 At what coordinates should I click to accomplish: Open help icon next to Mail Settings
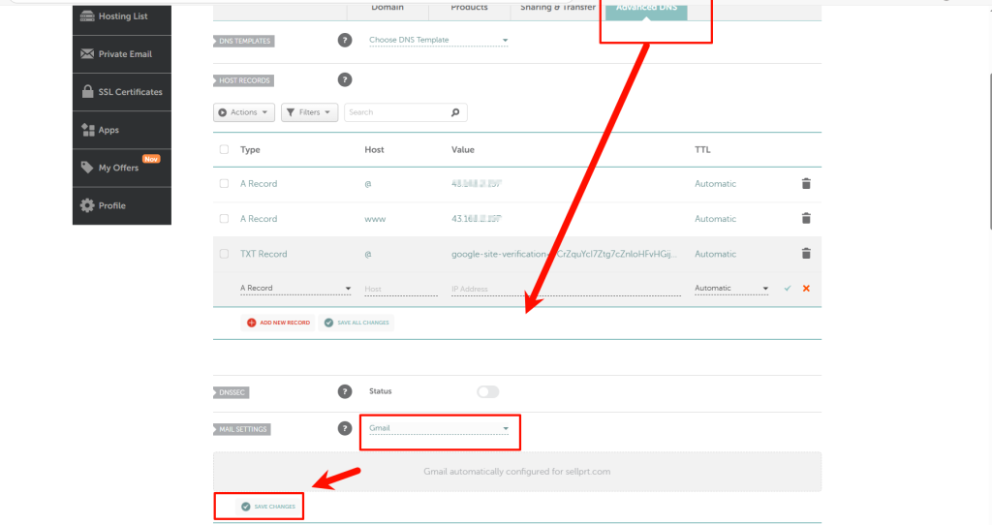tap(344, 428)
